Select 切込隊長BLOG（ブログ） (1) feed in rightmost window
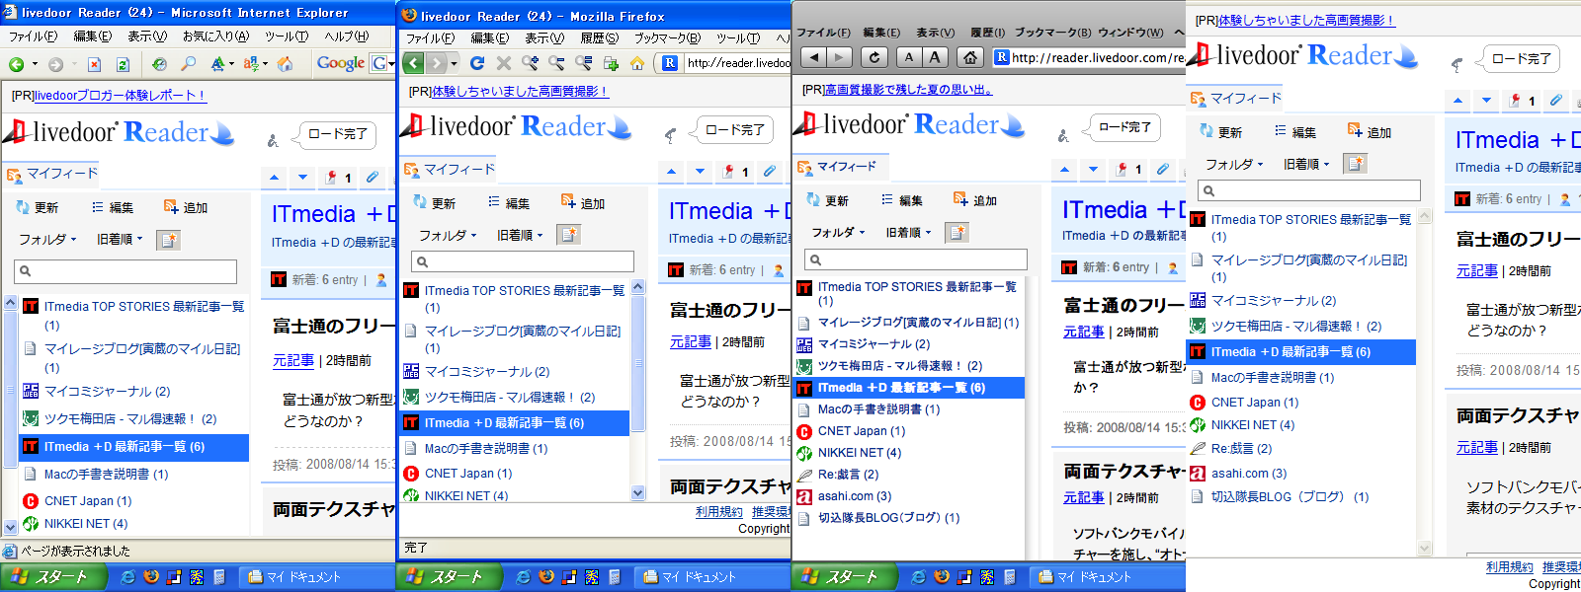 1280,496
